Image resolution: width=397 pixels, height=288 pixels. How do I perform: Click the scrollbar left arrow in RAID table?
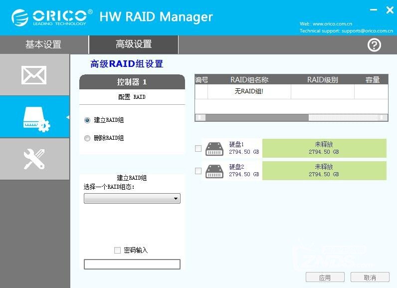(200, 117)
